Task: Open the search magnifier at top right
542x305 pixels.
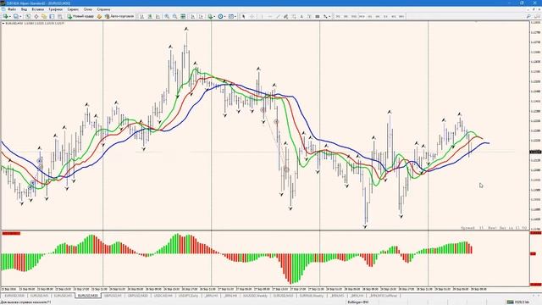Action: (528, 16)
